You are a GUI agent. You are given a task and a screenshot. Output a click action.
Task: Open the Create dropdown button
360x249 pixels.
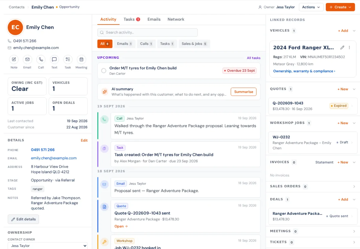[340, 7]
